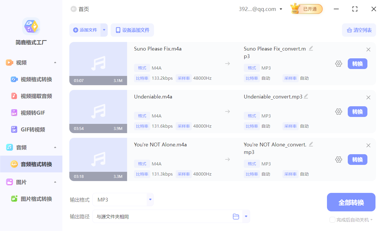Go back to 首页
Image resolution: width=383 pixels, height=231 pixels.
74,9
